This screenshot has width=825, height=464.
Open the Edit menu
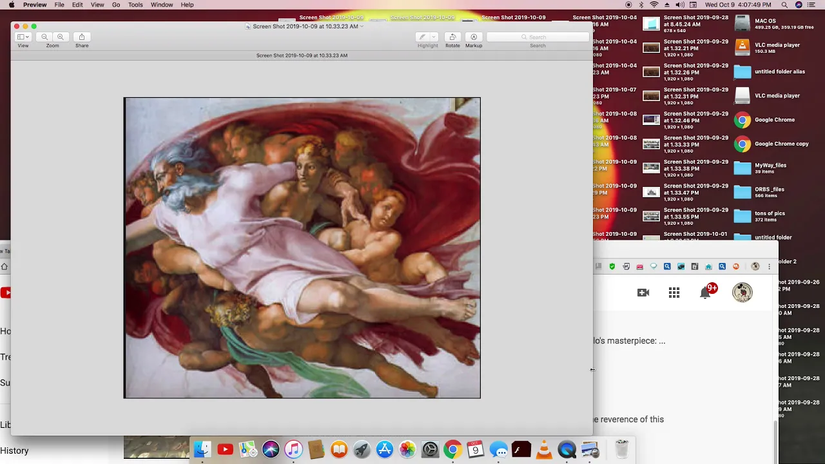click(x=77, y=5)
